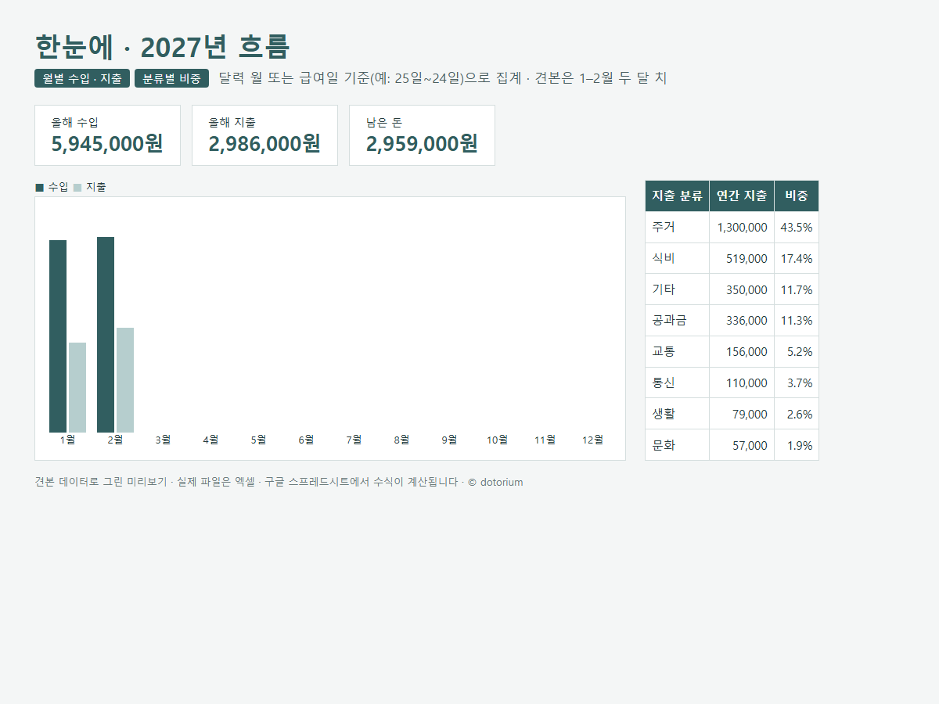939x704 pixels.
Task: Click the 올해 지출 value 2,986,000원
Action: coord(264,144)
